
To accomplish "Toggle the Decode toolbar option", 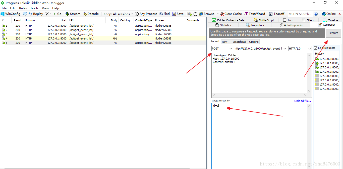I will pos(90,14).
